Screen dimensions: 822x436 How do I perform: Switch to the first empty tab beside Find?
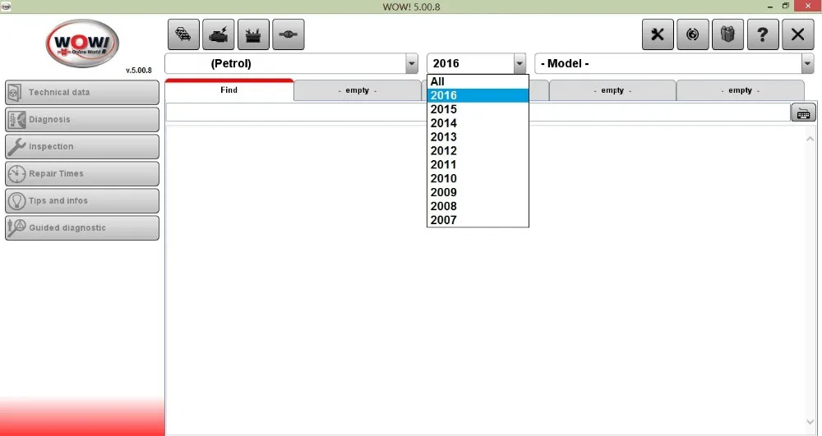tap(358, 90)
